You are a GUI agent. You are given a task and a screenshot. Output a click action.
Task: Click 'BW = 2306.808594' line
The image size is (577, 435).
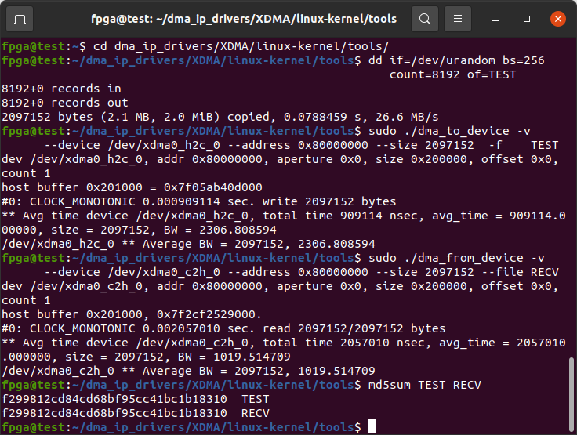point(139,230)
